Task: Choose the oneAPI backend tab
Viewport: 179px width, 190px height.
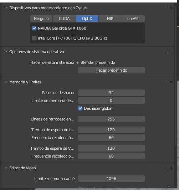Action: point(133,19)
